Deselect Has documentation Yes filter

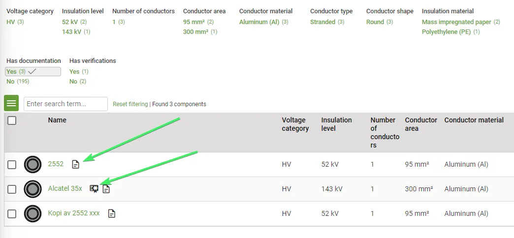click(33, 71)
